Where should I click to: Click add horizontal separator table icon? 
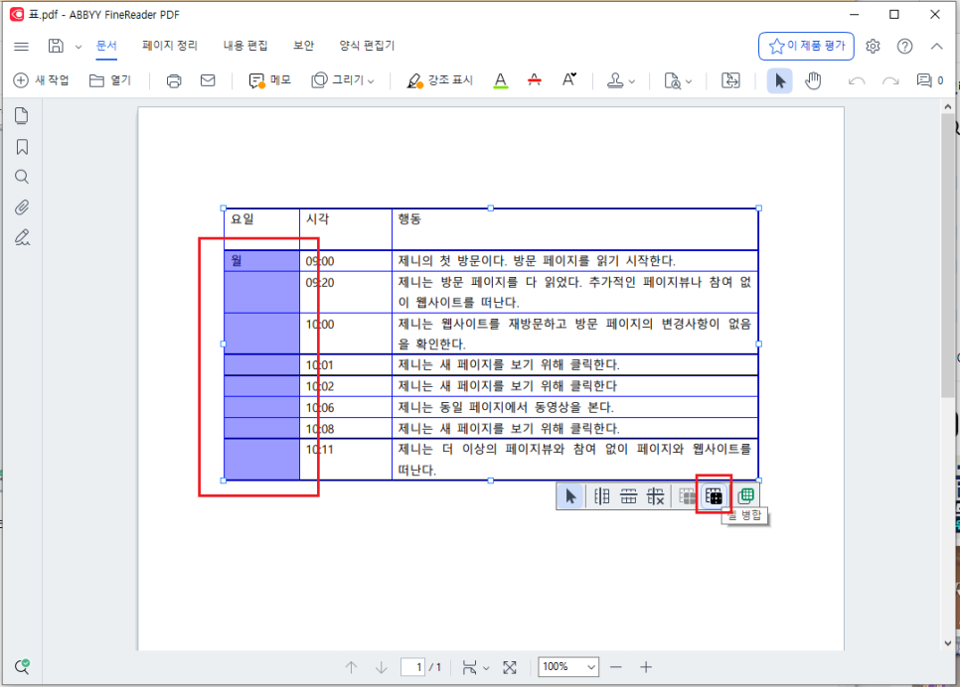click(629, 496)
